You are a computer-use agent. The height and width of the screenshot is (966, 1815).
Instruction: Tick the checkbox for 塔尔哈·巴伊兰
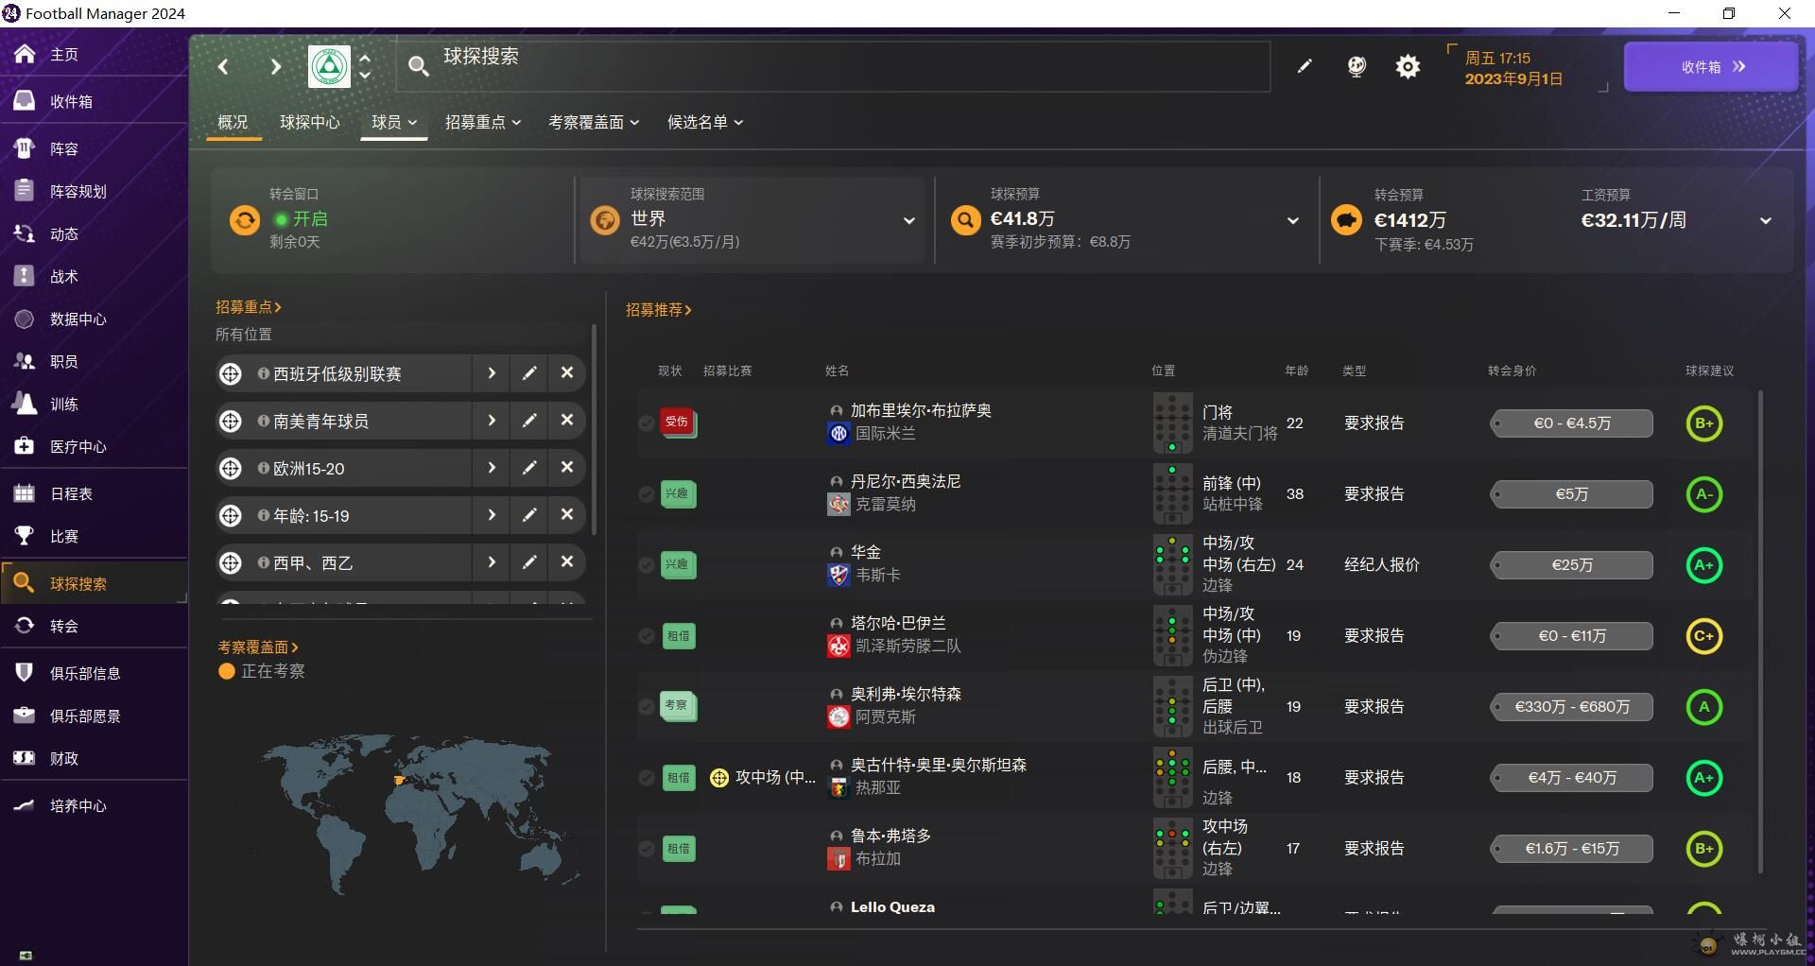(x=647, y=636)
